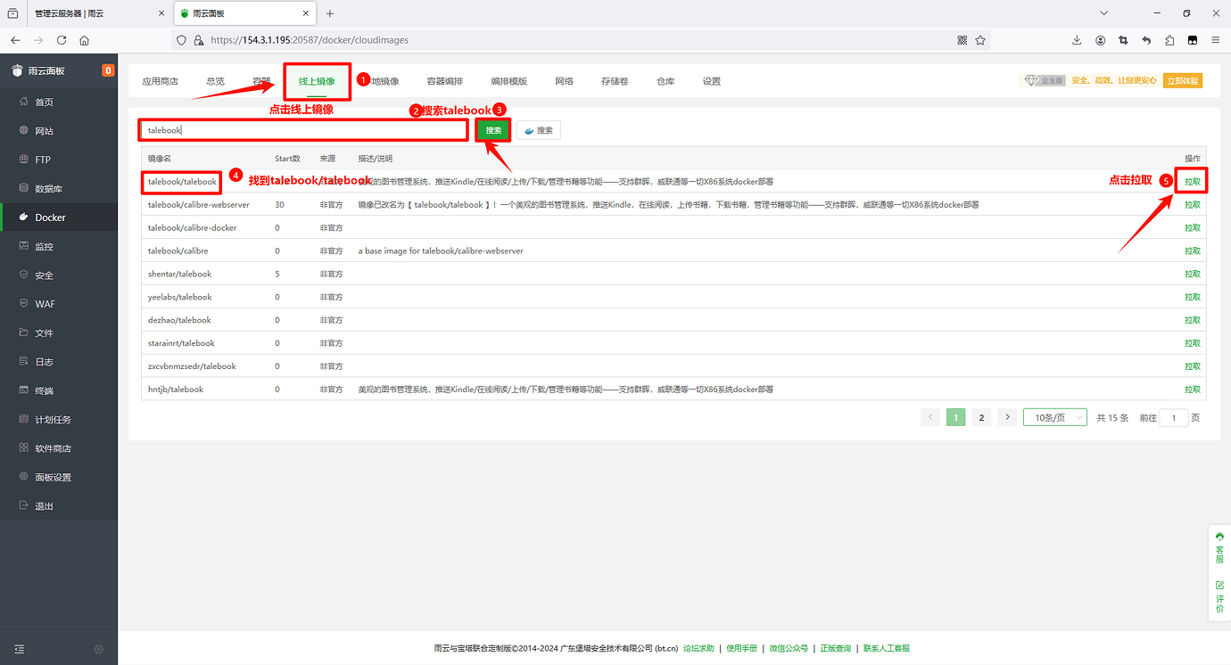Click the green 搜索 button
The height and width of the screenshot is (665, 1231).
493,130
